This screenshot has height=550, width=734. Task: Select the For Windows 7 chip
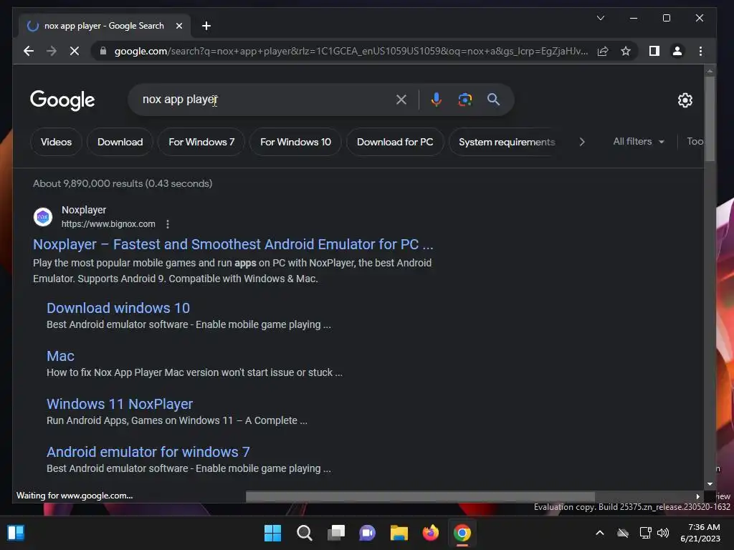click(x=201, y=142)
